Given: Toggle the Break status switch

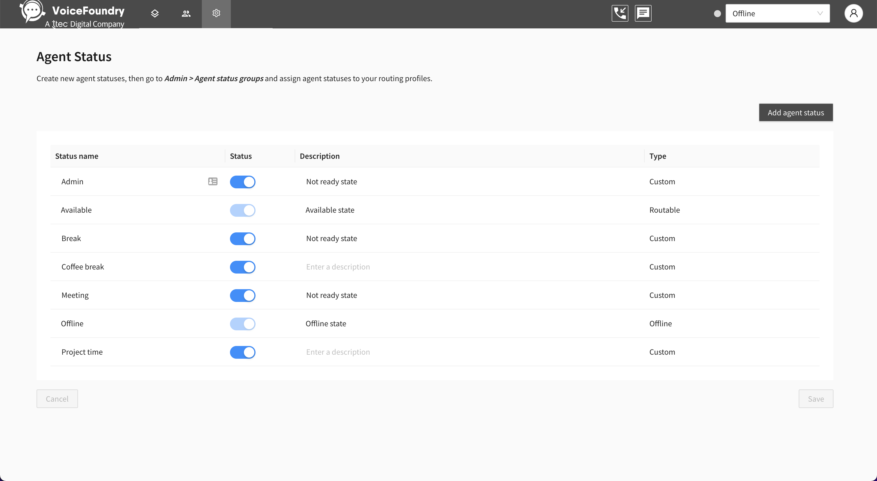Looking at the screenshot, I should coord(243,238).
